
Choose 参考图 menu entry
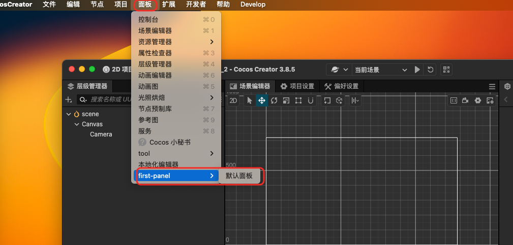176,120
